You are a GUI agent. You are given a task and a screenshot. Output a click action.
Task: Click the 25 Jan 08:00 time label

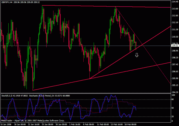48,124
